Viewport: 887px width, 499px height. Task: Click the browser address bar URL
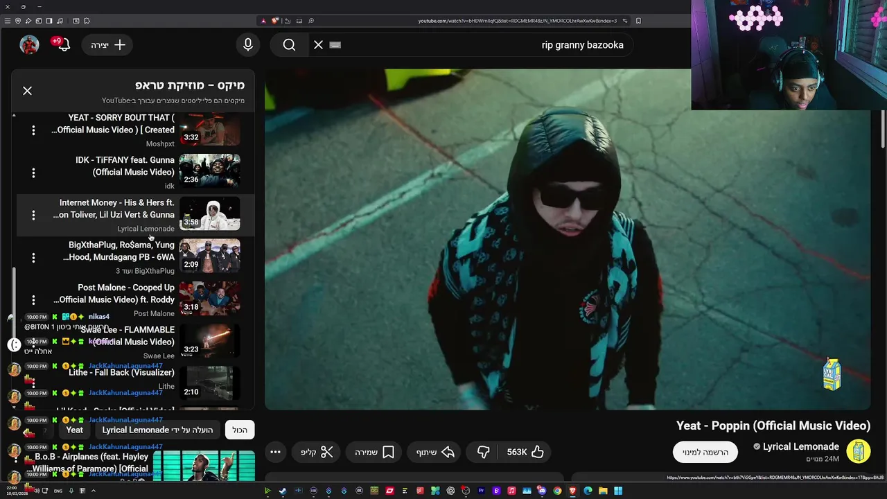pyautogui.click(x=517, y=21)
